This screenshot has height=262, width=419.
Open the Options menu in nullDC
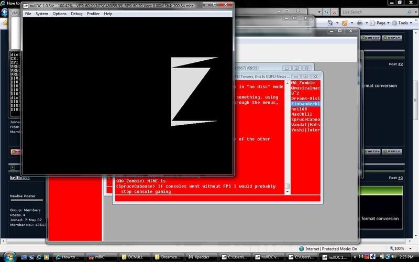click(59, 14)
